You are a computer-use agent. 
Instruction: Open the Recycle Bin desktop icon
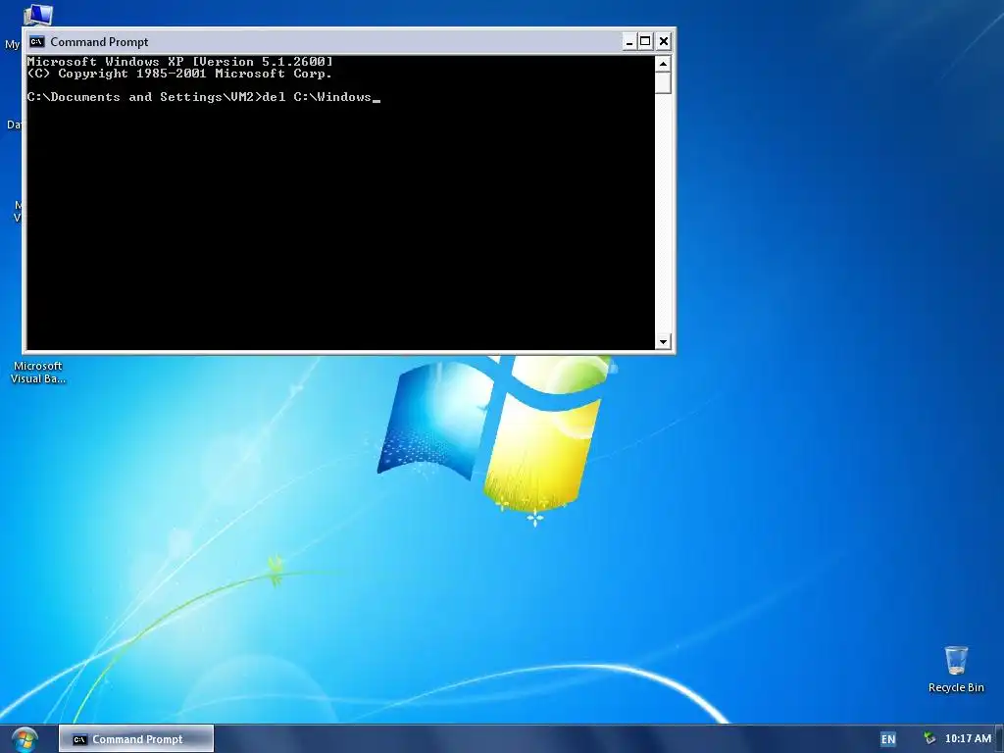pyautogui.click(x=956, y=669)
